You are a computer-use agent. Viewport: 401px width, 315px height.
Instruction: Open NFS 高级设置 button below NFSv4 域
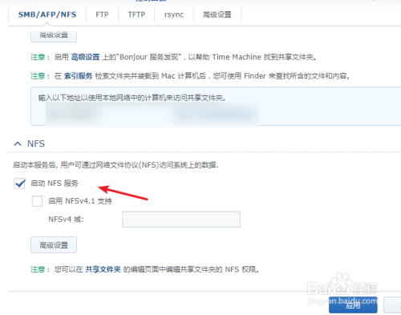tap(54, 244)
